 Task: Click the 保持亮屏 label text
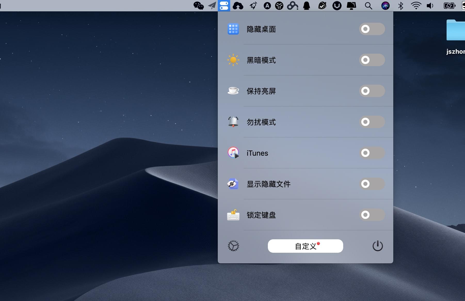pyautogui.click(x=261, y=91)
